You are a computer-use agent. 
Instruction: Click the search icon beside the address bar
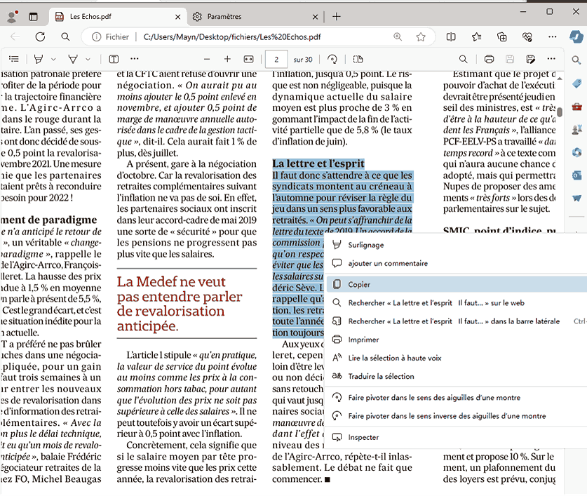click(65, 36)
